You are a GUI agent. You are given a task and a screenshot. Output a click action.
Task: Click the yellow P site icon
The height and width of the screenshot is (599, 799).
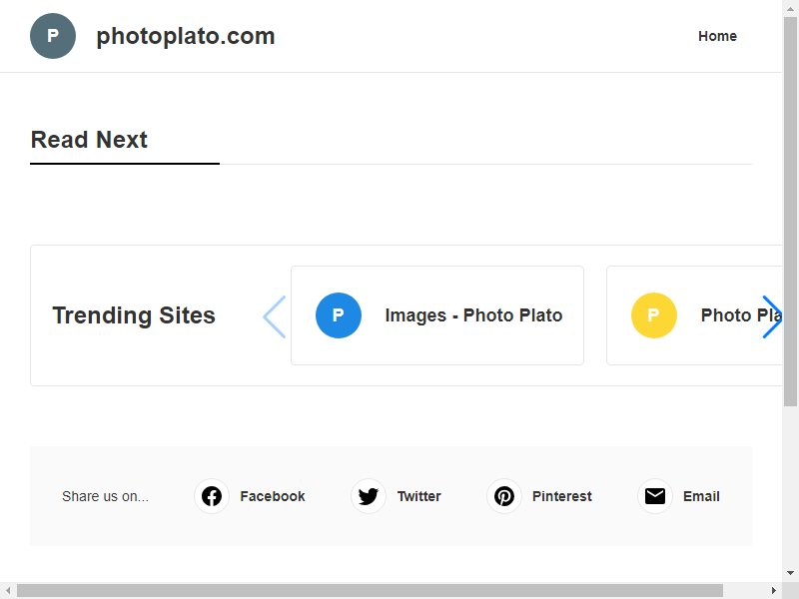coord(654,315)
